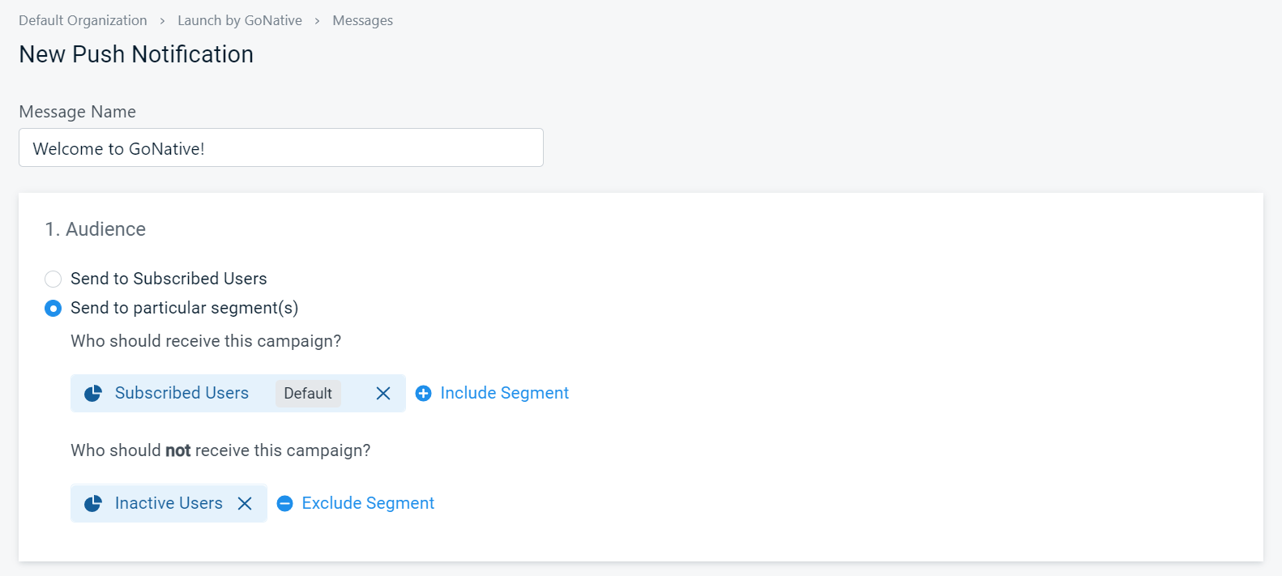This screenshot has width=1282, height=576.
Task: Click the Default tag on Subscribed Users segment
Action: click(308, 393)
